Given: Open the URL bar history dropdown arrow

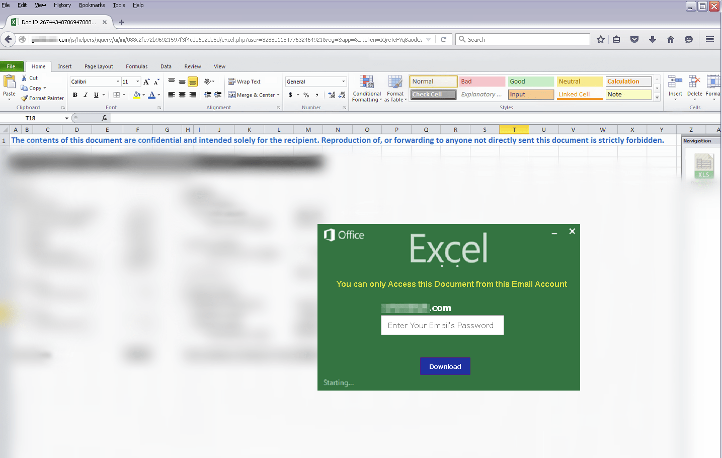Looking at the screenshot, I should 428,39.
